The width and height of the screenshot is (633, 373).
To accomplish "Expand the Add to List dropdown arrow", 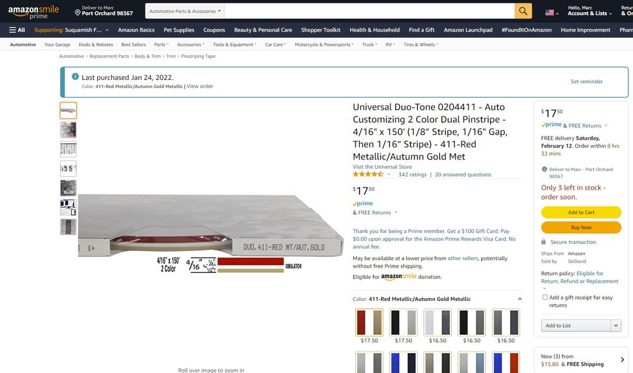I will tap(616, 325).
